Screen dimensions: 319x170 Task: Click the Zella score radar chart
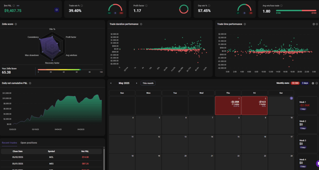(52, 46)
